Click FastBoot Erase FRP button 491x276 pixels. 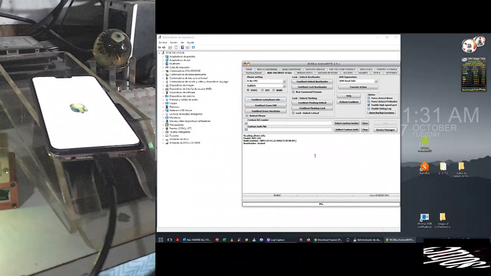point(265,105)
